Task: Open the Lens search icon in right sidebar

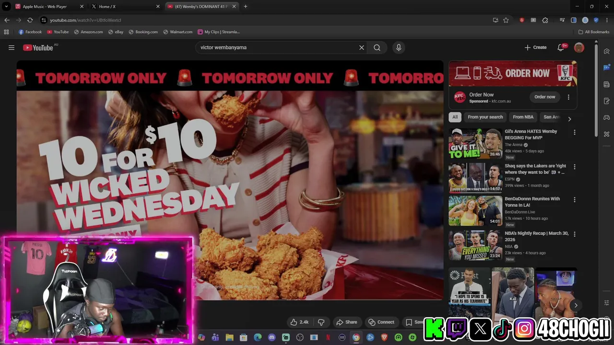Action: pos(607,51)
